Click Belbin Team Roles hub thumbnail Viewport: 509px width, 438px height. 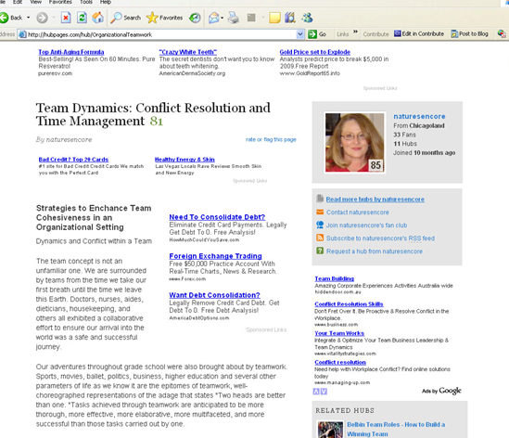[330, 430]
